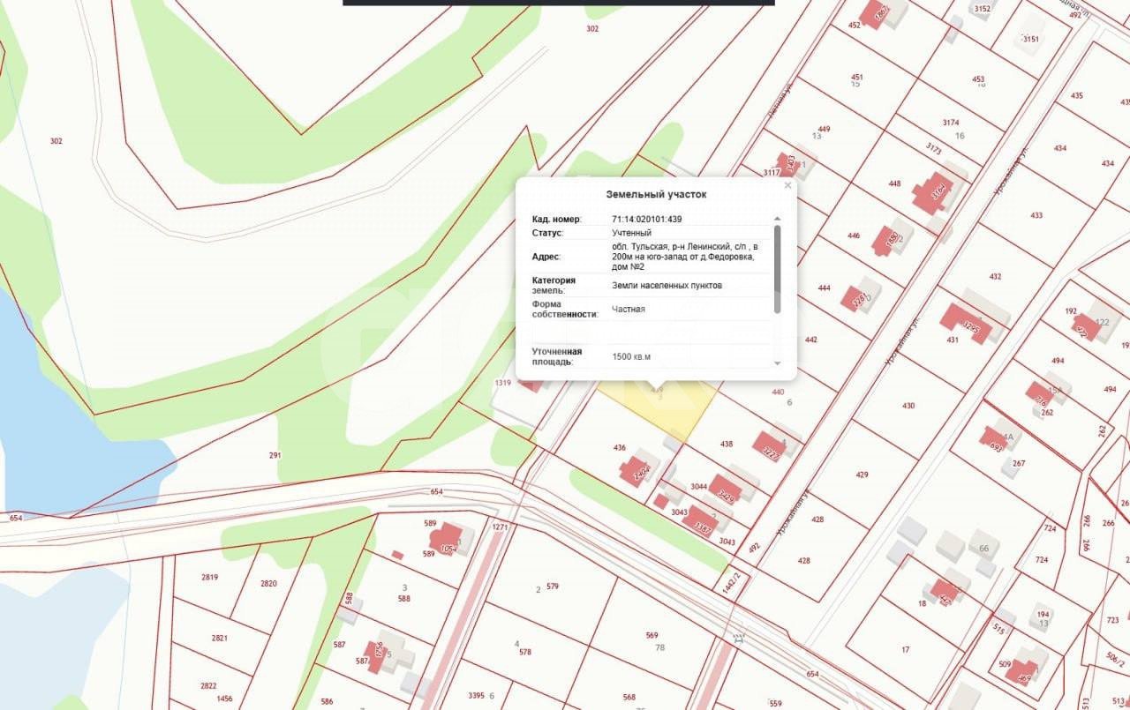Select red building labeled 3164
This screenshot has width=1130, height=710.
(x=934, y=193)
